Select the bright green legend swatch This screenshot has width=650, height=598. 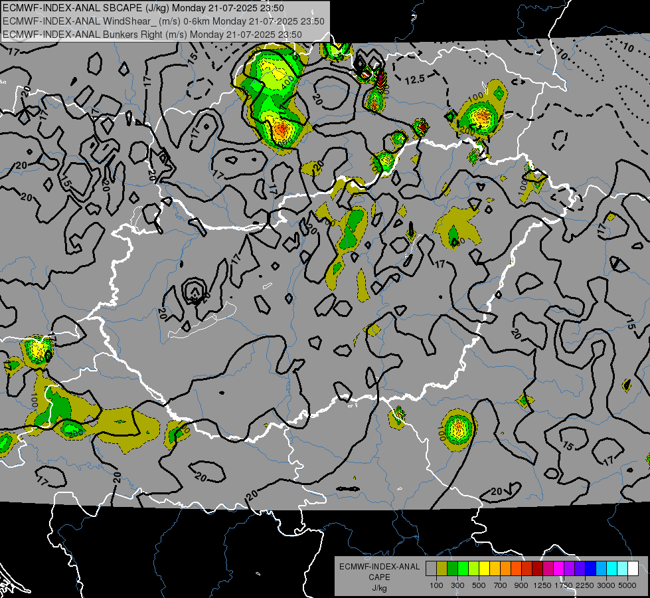click(463, 568)
